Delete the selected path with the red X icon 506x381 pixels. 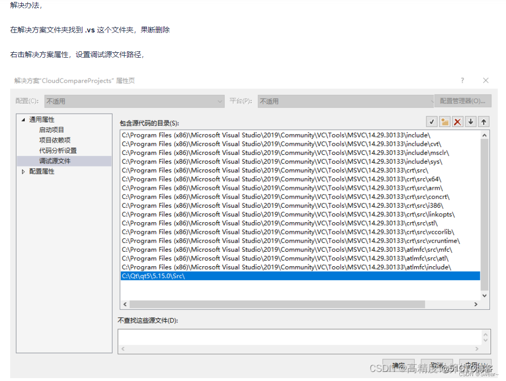pos(457,121)
